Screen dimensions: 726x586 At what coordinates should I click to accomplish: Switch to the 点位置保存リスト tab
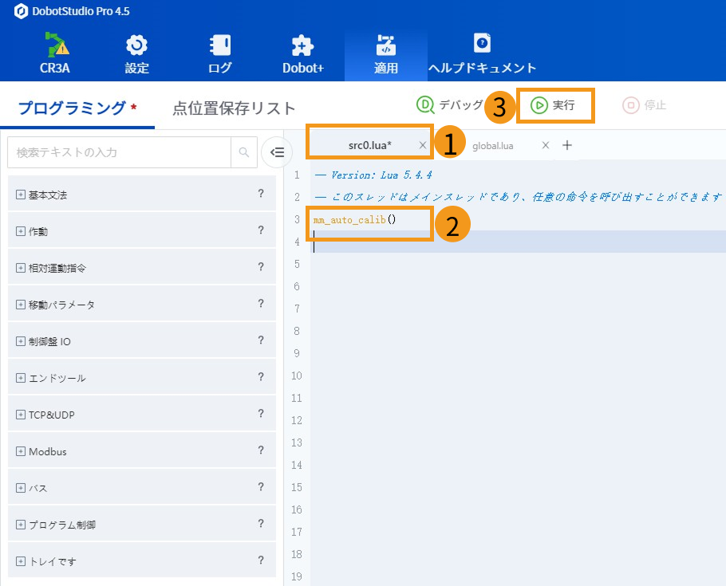(234, 108)
